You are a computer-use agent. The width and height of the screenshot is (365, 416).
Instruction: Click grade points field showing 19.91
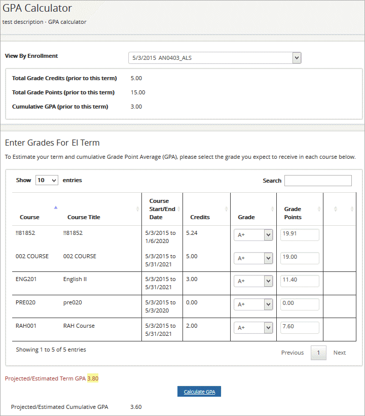tap(300, 235)
